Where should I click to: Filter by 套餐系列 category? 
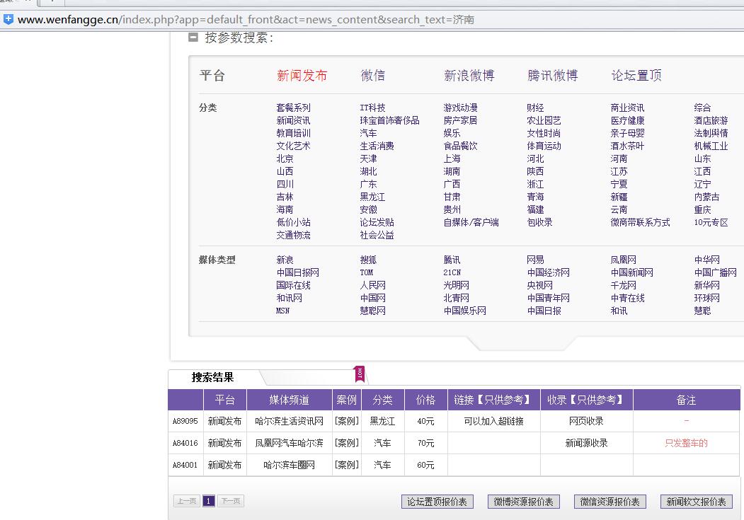pyautogui.click(x=293, y=108)
